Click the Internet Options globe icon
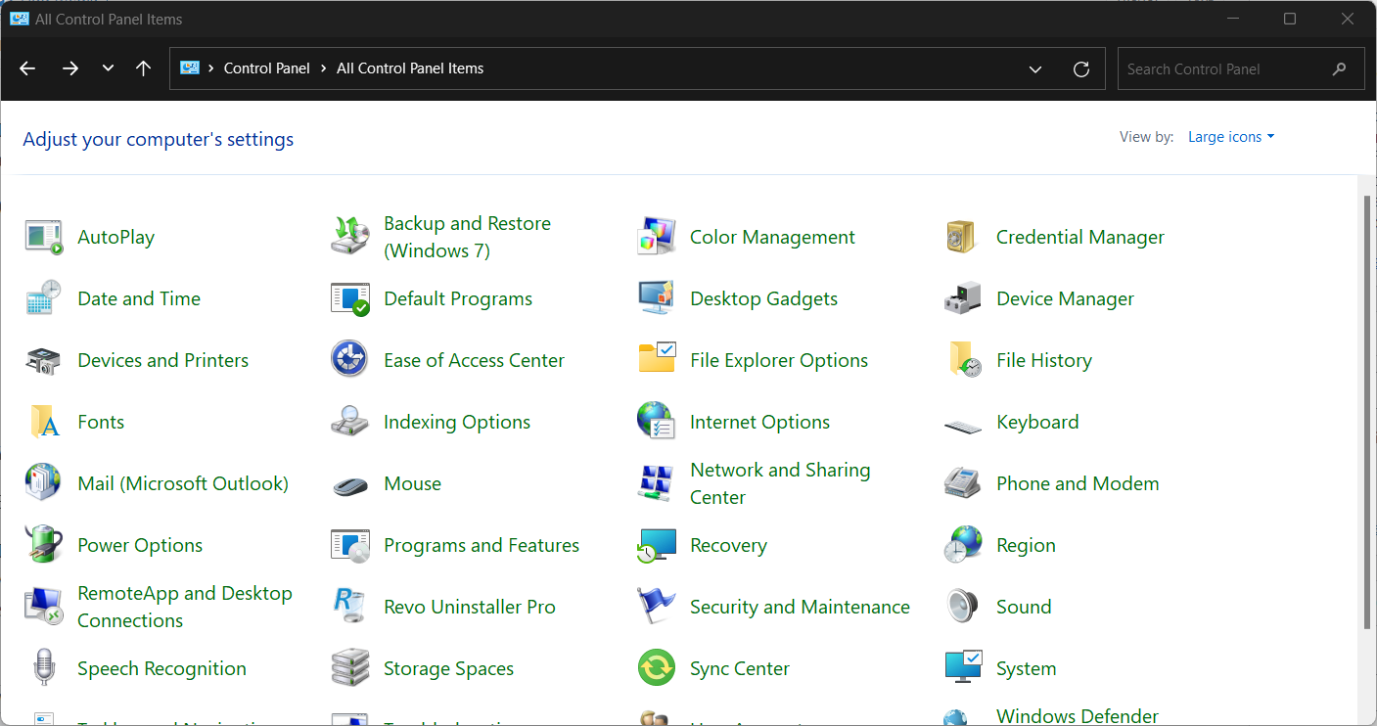 click(x=657, y=422)
